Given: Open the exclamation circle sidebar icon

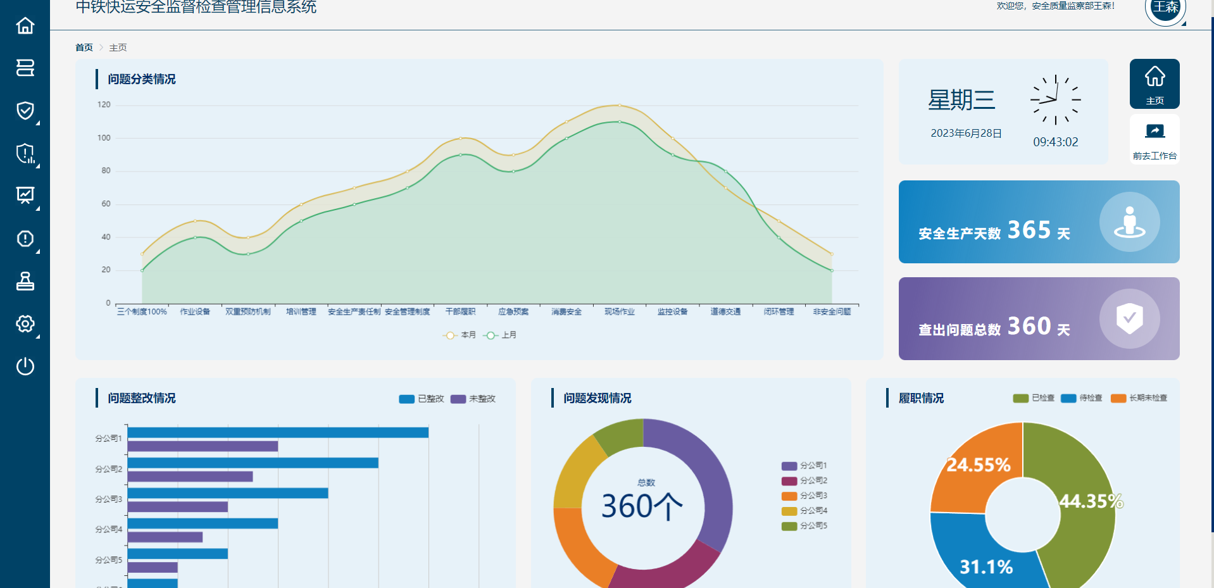Looking at the screenshot, I should click(x=25, y=239).
